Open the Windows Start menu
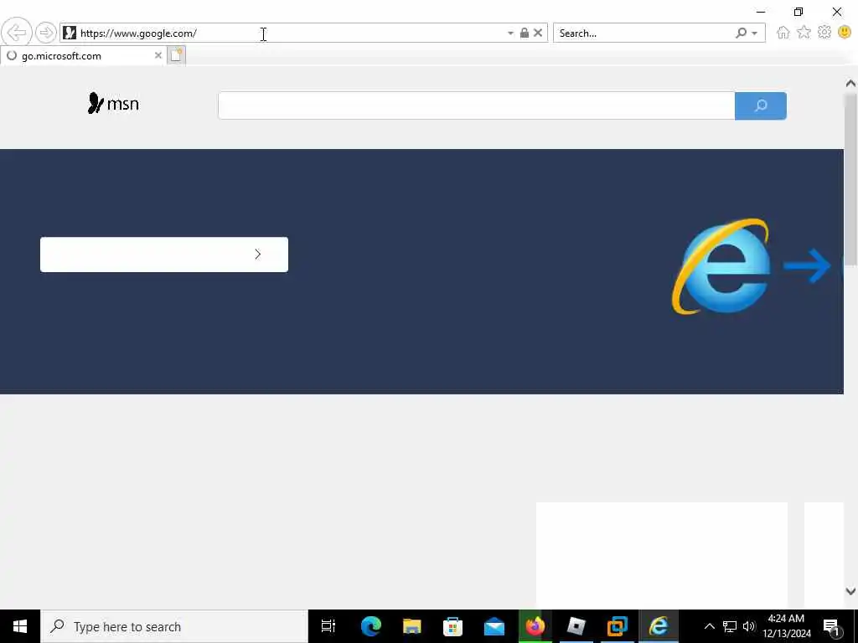 pyautogui.click(x=20, y=626)
